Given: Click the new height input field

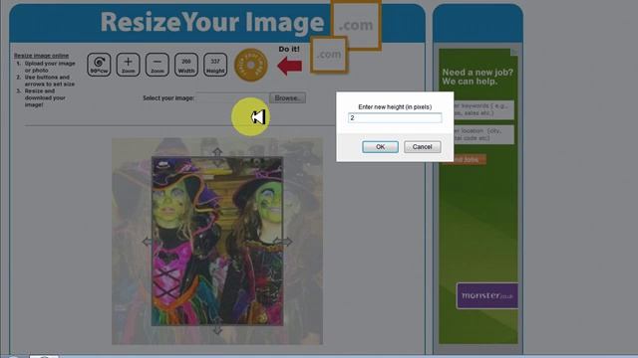Looking at the screenshot, I should click(395, 117).
